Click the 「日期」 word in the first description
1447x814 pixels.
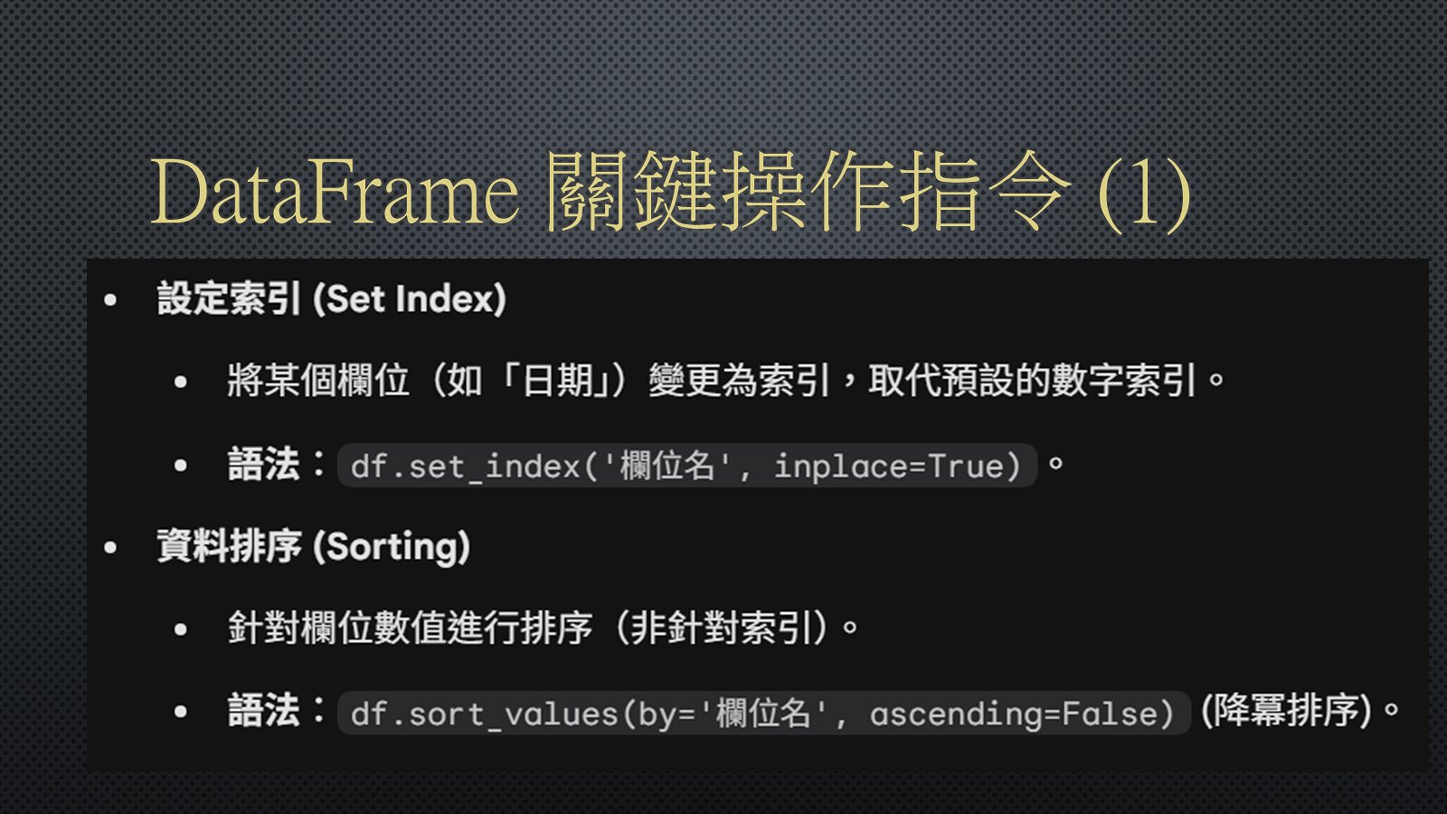click(x=553, y=381)
